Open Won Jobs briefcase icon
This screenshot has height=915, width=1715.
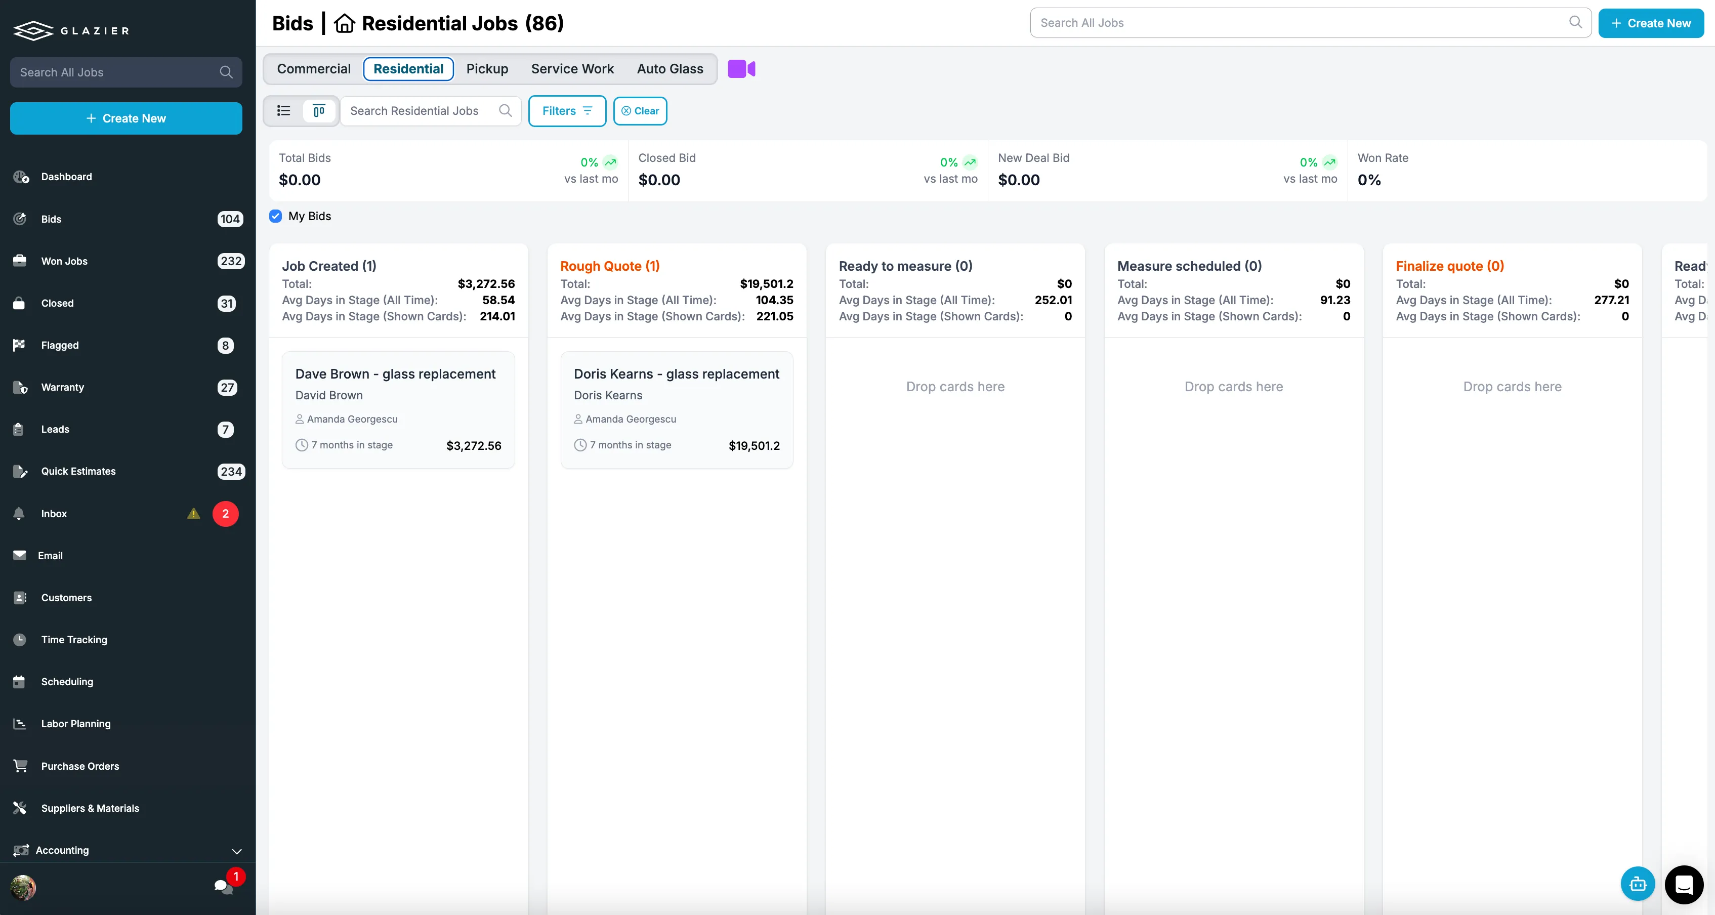click(20, 261)
